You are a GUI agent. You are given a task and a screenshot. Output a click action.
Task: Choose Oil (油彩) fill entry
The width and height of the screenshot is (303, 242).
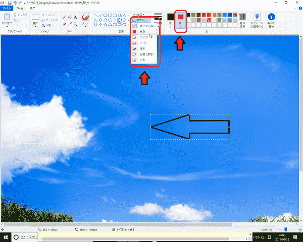pos(144,48)
